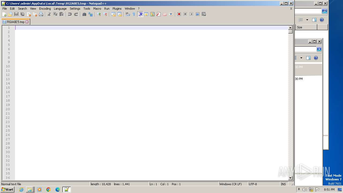Screen dimensions: 343x193
Task: Click the INS status bar indicator
Action: (283, 184)
